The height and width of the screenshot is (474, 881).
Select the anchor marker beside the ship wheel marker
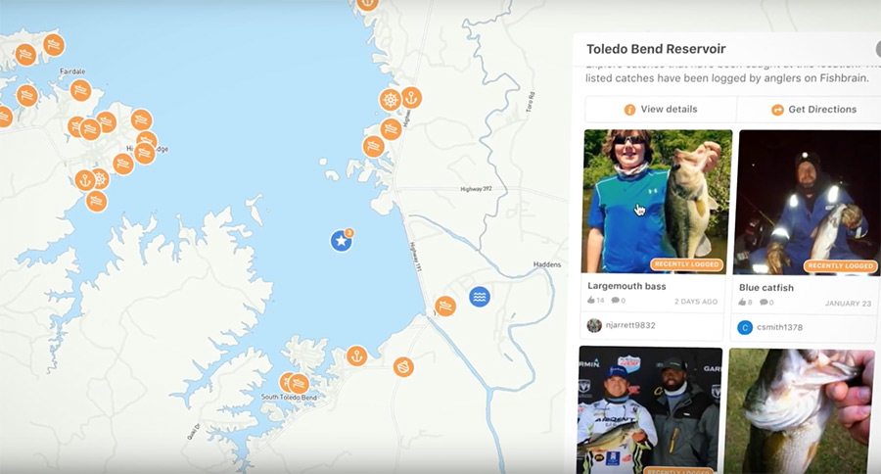point(411,98)
